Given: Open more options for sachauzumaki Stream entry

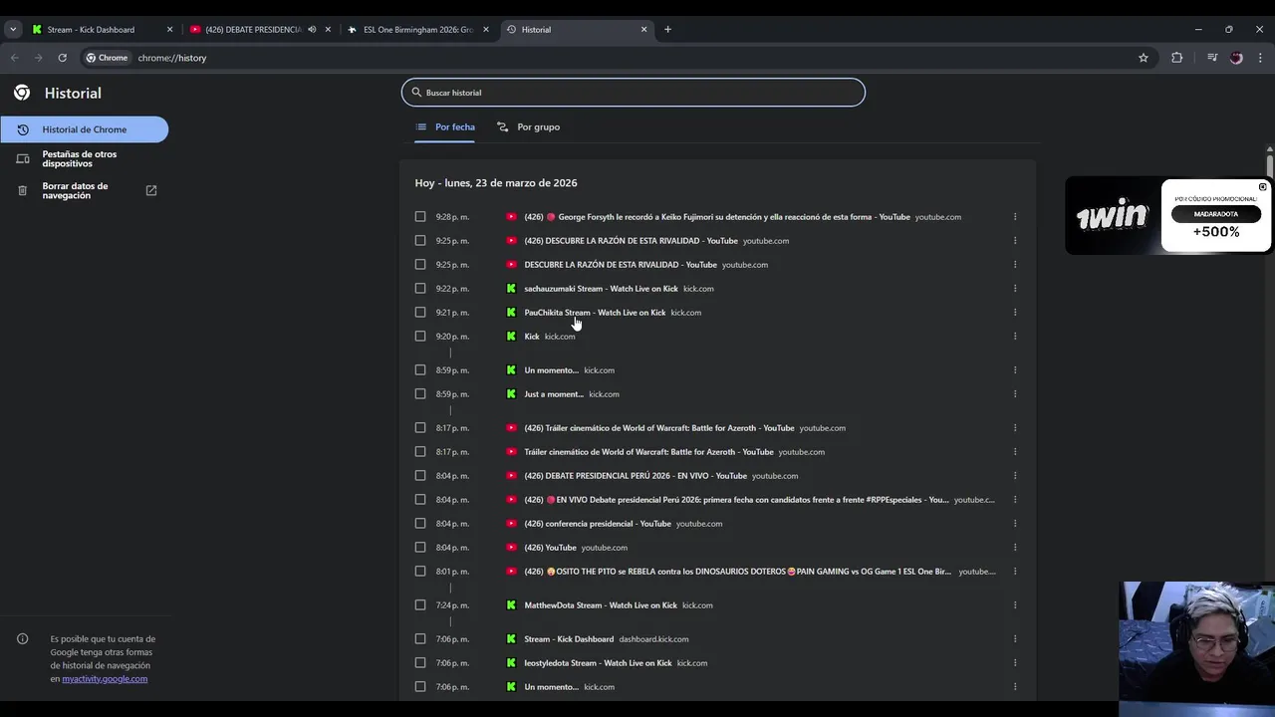Looking at the screenshot, I should click(x=1015, y=289).
